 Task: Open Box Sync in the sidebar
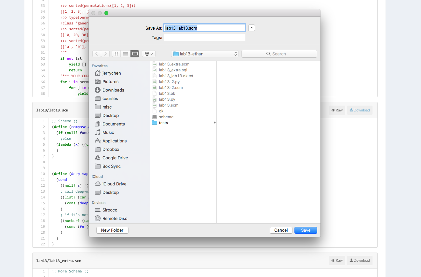point(111,166)
